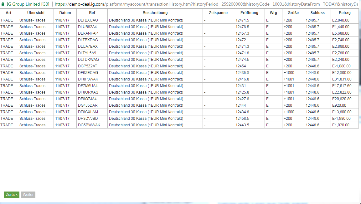361x204 pixels.
Task: Click amount E2,740.00
Action: point(341,40)
